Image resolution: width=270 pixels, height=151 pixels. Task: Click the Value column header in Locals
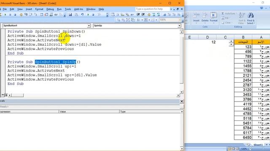[89, 112]
